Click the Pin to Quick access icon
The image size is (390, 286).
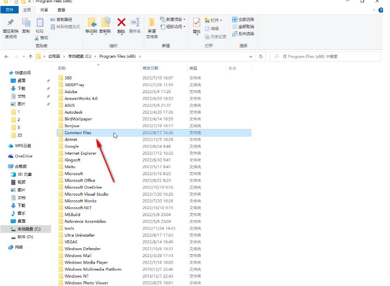point(10,22)
